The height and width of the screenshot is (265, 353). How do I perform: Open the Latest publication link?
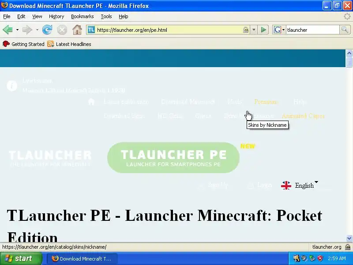[x=126, y=102]
